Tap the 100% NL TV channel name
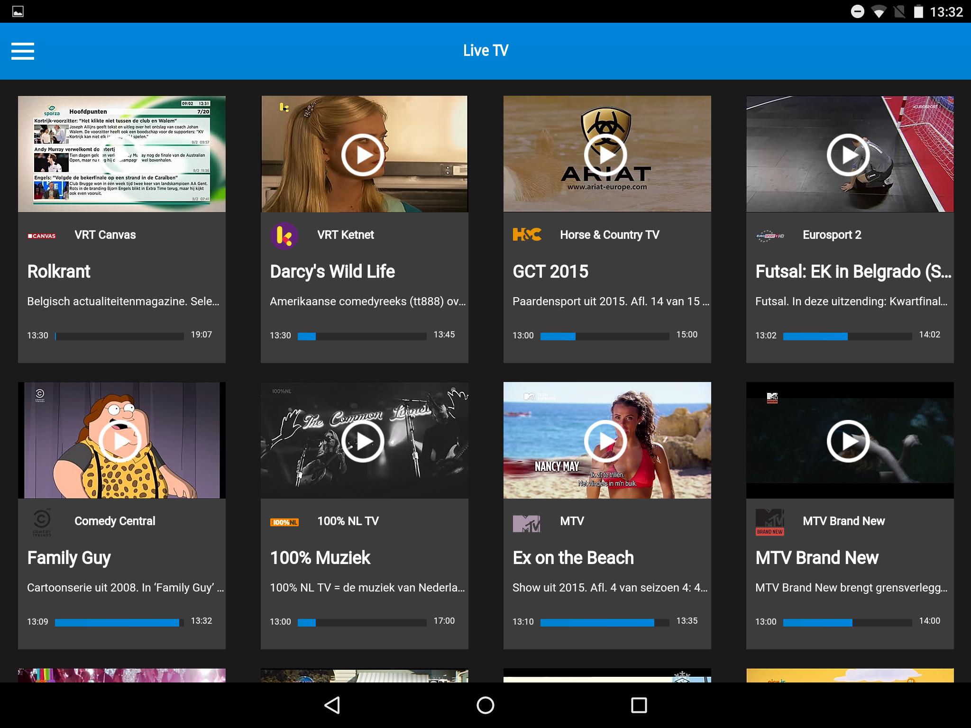The image size is (971, 728). 348,521
